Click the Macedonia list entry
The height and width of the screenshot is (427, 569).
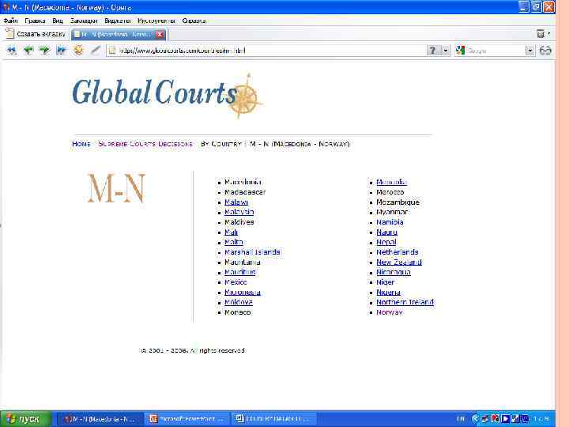(243, 182)
